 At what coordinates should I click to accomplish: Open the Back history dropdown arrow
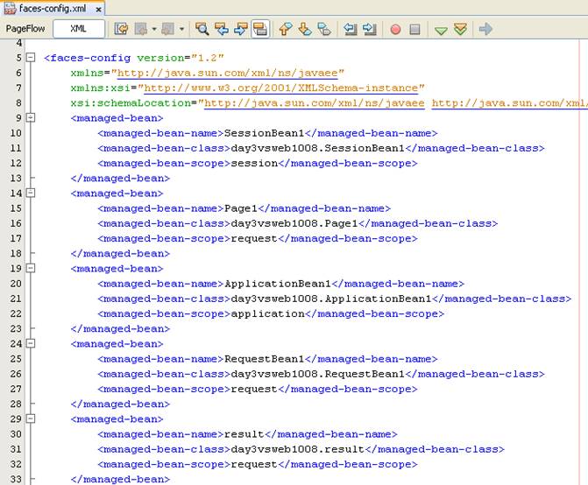(x=153, y=29)
